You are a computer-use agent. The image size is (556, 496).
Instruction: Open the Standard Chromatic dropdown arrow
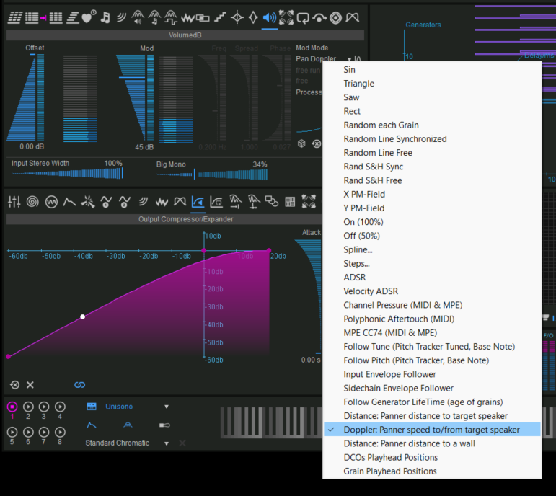(167, 443)
